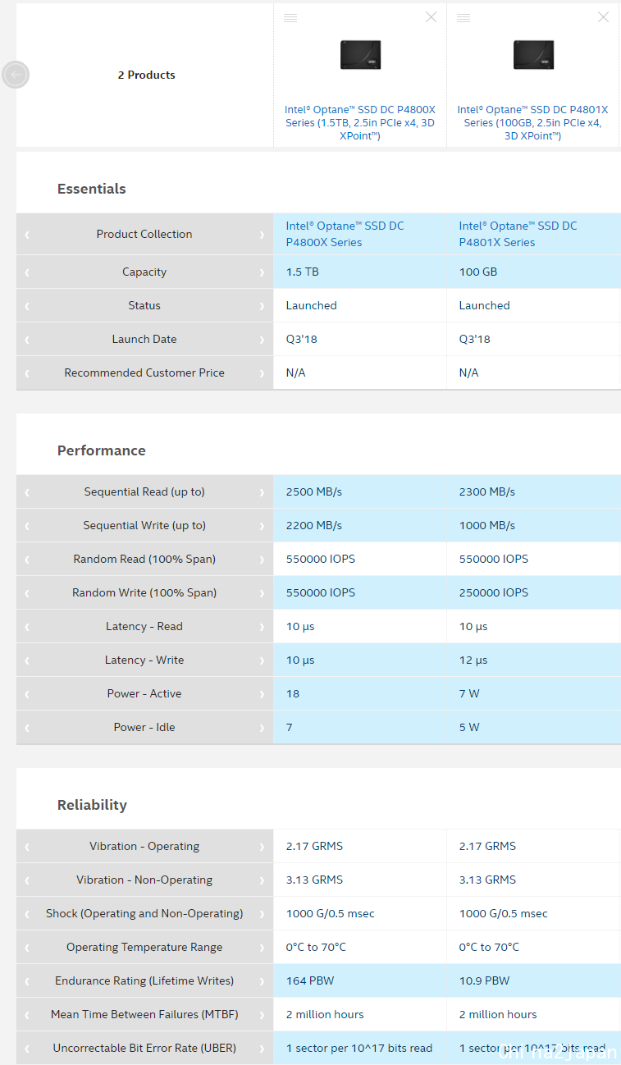Viewport: 621px width, 1065px height.
Task: Open Intel Optane SSD DC P4800X 1.5TB link
Action: point(360,122)
